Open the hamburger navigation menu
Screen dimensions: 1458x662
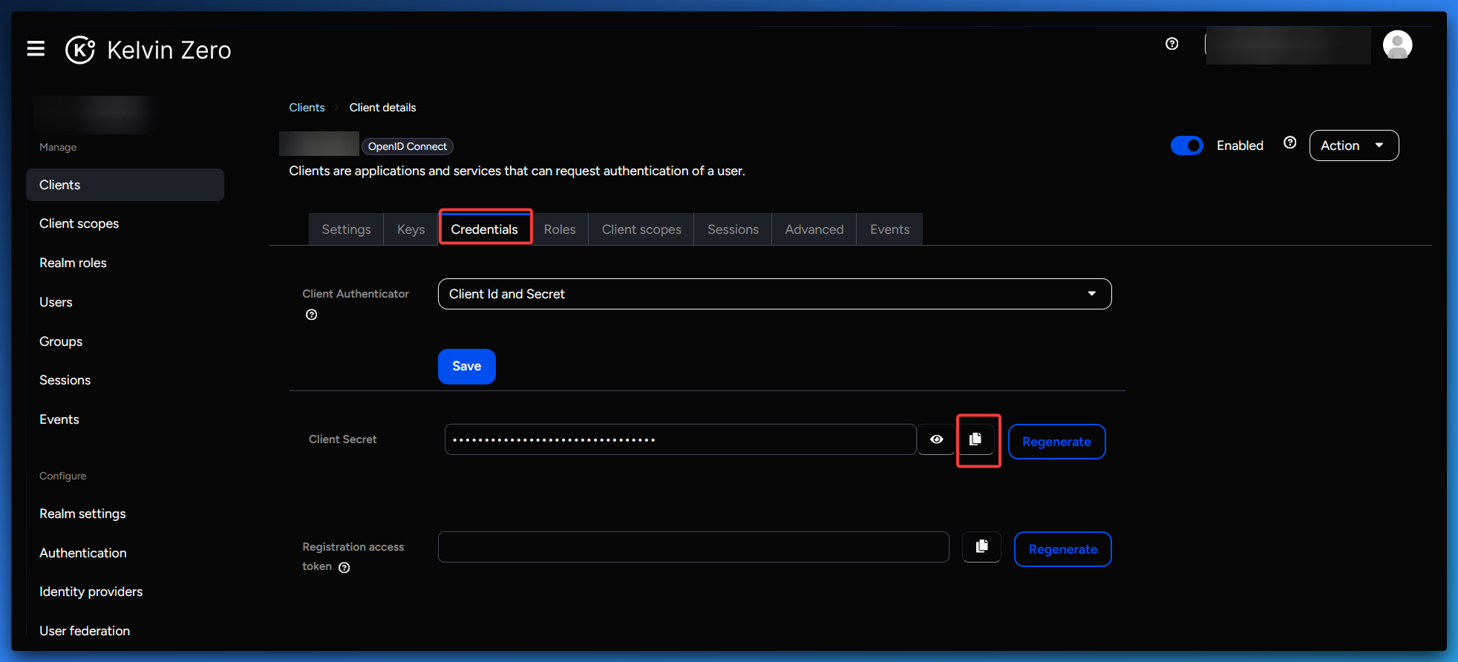[36, 49]
